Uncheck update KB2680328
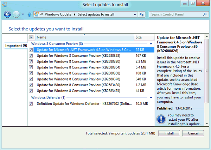Image resolution: width=211 pixels, height=150 pixels. (31, 55)
